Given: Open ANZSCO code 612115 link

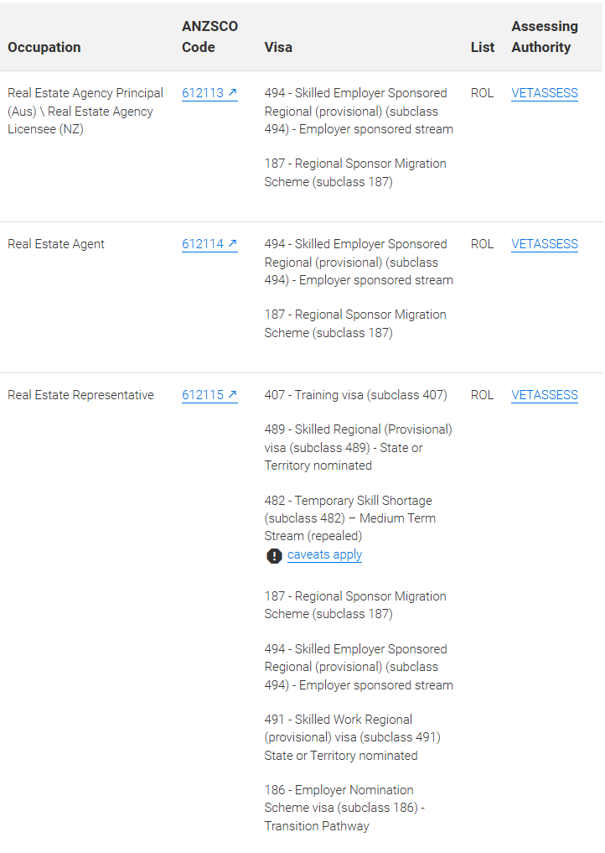Looking at the screenshot, I should (209, 395).
